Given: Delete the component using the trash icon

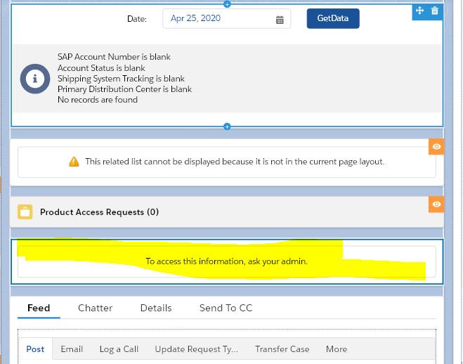Looking at the screenshot, I should [x=434, y=11].
